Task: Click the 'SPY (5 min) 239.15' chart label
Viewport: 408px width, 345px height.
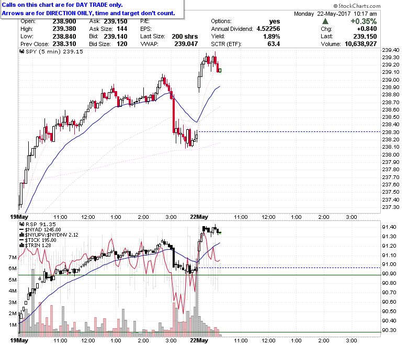Action: click(x=54, y=51)
